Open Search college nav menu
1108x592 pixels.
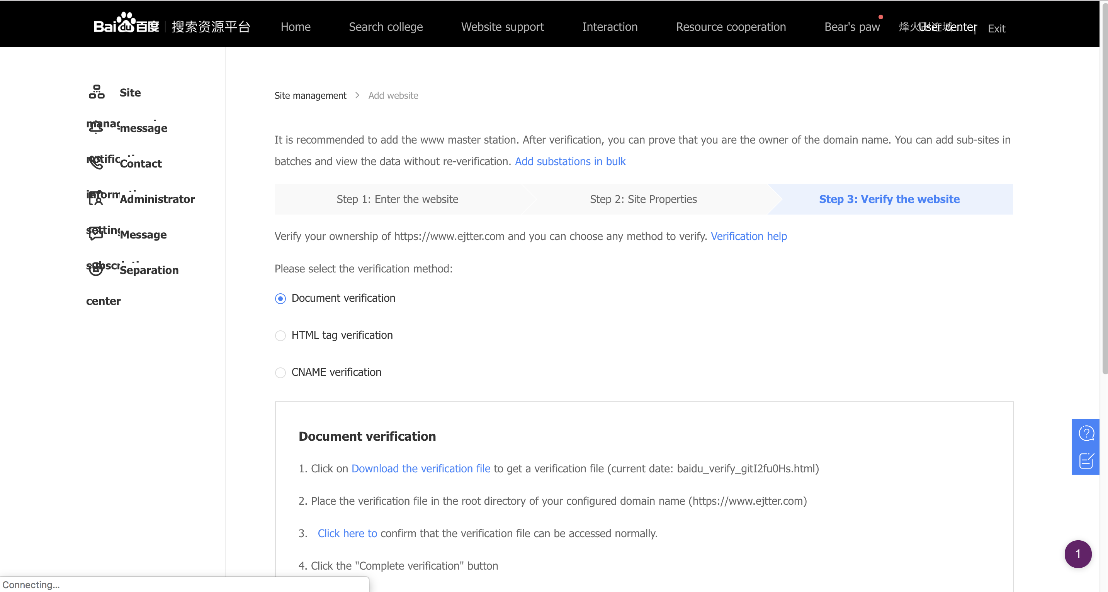tap(386, 27)
